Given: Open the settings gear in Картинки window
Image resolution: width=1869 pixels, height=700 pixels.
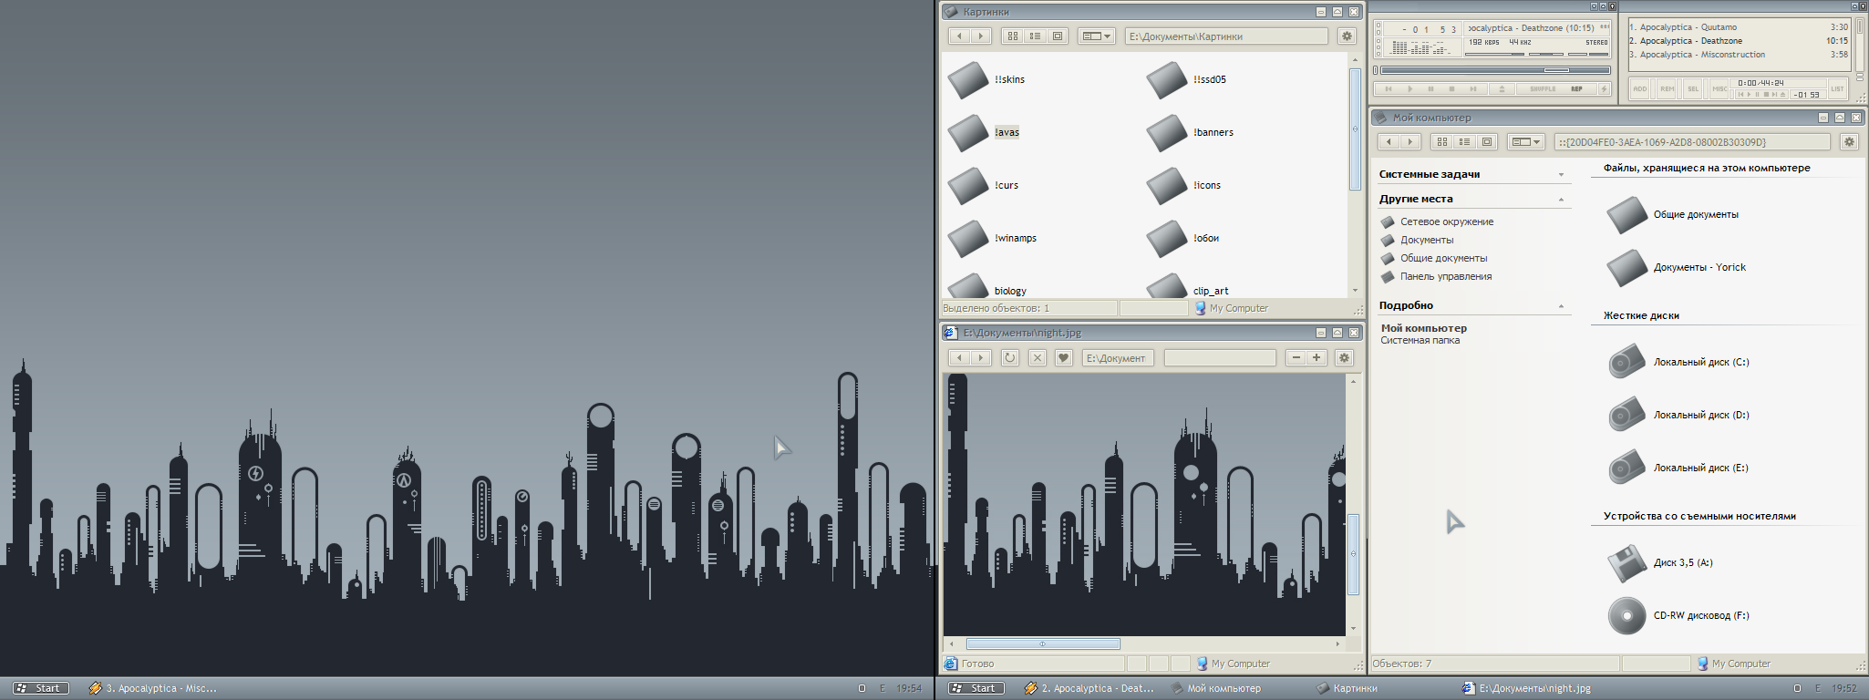Looking at the screenshot, I should [x=1347, y=36].
